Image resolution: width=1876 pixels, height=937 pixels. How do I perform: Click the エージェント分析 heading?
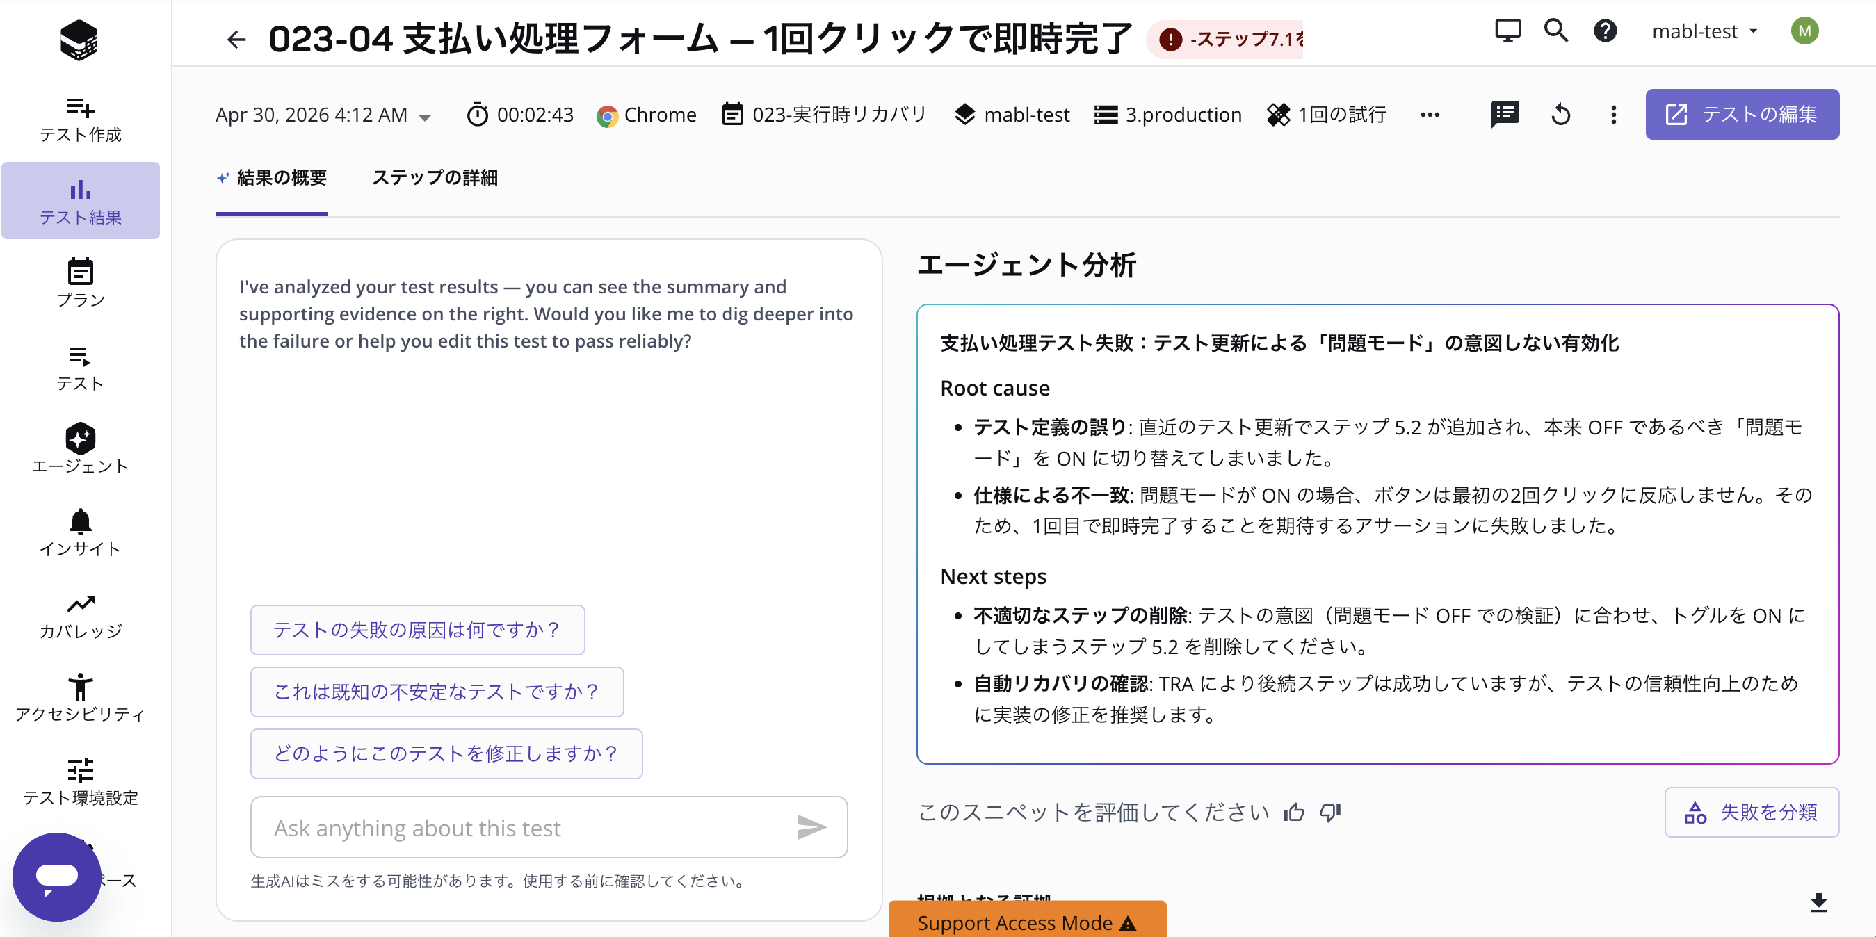click(x=1026, y=265)
